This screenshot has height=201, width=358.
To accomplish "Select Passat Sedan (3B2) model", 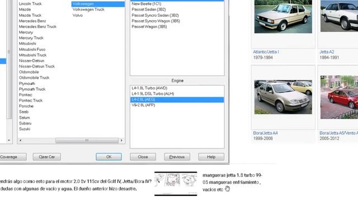I will click(x=149, y=9).
